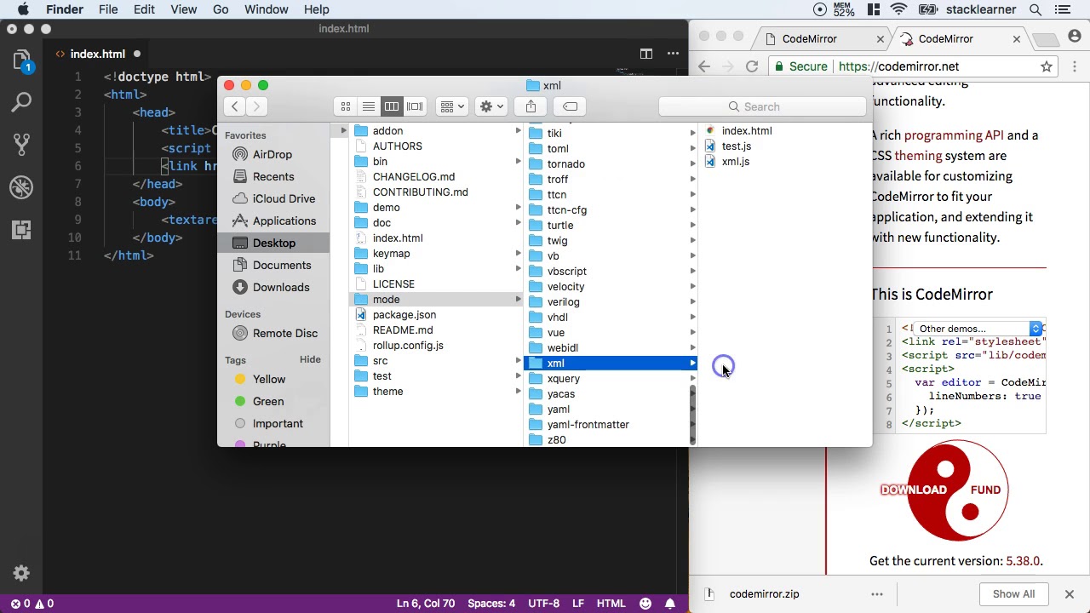Open the theming link
This screenshot has width=1090, height=613.
tap(918, 155)
